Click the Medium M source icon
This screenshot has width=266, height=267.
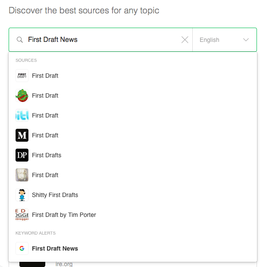[22, 135]
